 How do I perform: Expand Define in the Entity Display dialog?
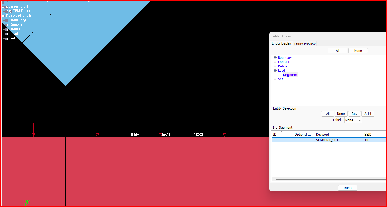point(275,66)
